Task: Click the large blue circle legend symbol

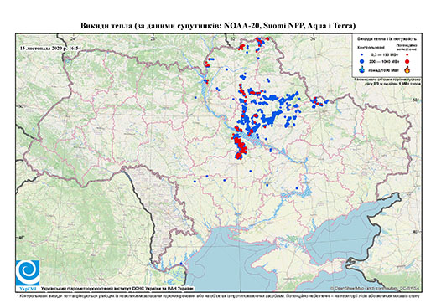Action: click(x=362, y=61)
